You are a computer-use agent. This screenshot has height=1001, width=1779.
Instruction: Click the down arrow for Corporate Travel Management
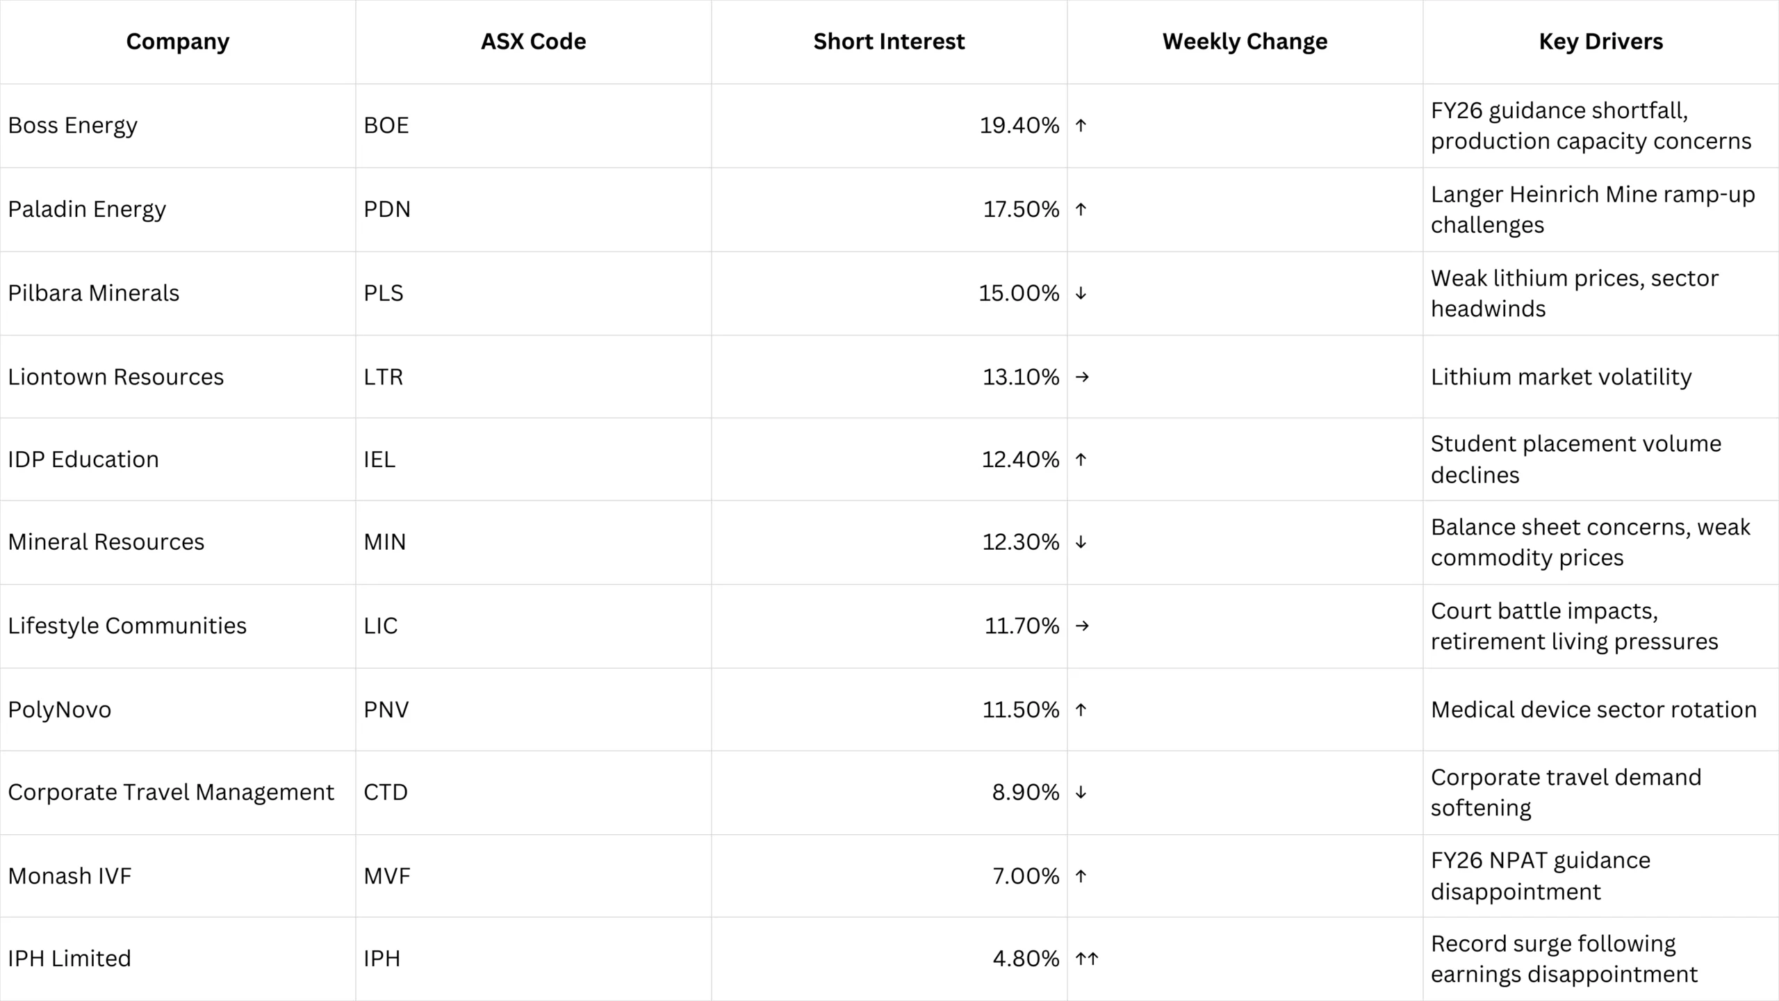(x=1081, y=792)
